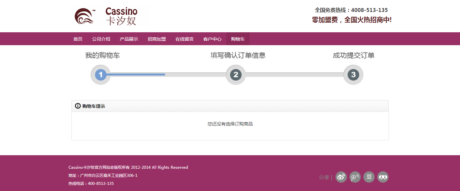Image resolution: width=460 pixels, height=191 pixels.
Task: Click the 填写确认订单信息 step heading
Action: point(238,55)
